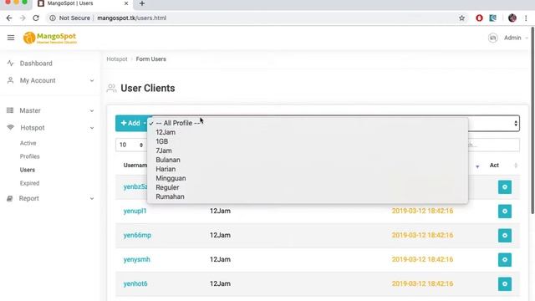Open the hamburger sidebar menu
Image resolution: width=535 pixels, height=301 pixels.
tap(11, 38)
